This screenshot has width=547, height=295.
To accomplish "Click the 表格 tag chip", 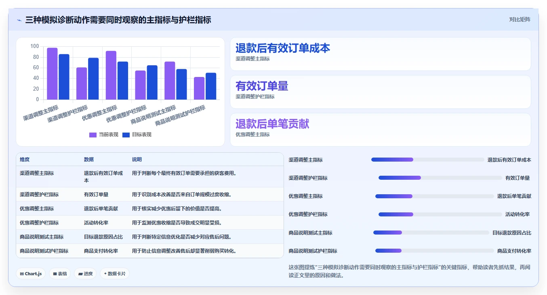I will pyautogui.click(x=60, y=274).
